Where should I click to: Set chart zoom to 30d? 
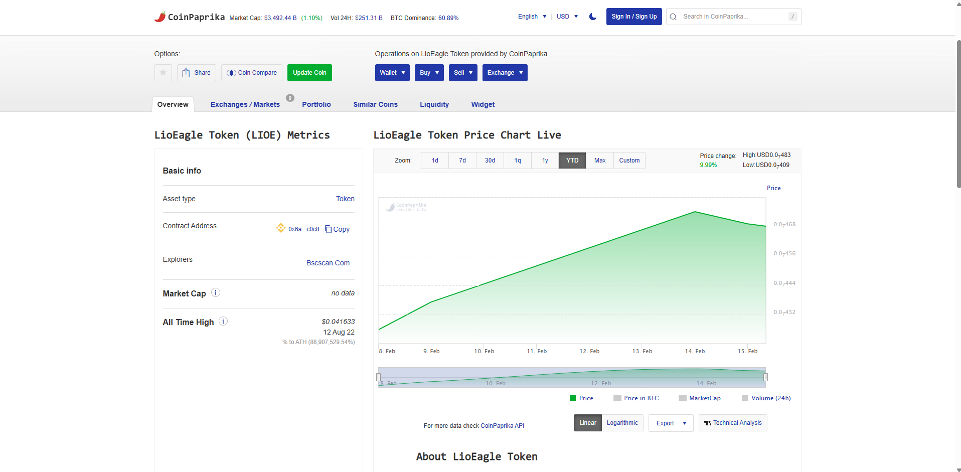click(490, 161)
